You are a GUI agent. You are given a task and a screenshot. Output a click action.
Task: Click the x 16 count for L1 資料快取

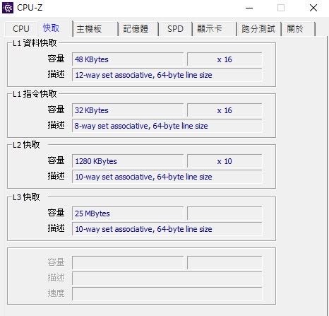(225, 59)
